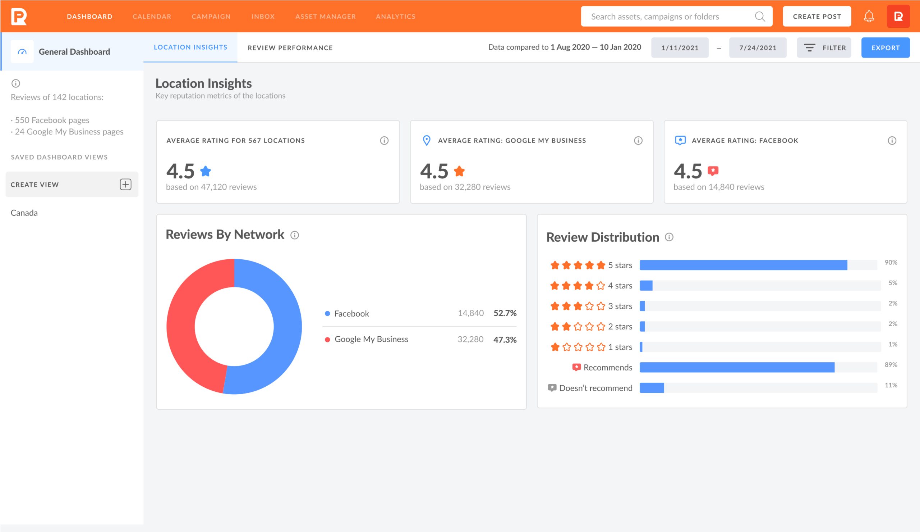This screenshot has width=920, height=532.
Task: Click the CREATE VIEW plus button
Action: coord(126,184)
